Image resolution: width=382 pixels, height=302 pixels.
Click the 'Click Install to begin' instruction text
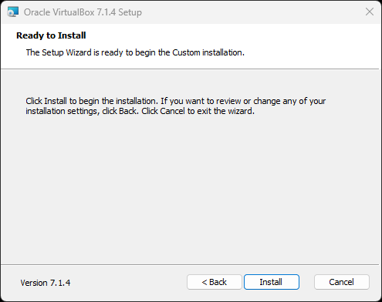coord(176,106)
